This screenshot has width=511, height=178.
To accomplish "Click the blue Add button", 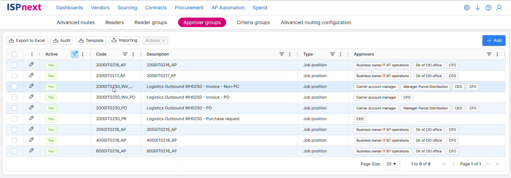I will [494, 40].
